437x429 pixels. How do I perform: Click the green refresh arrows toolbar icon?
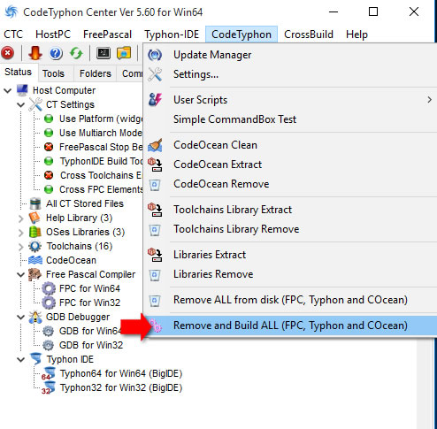pyautogui.click(x=76, y=53)
